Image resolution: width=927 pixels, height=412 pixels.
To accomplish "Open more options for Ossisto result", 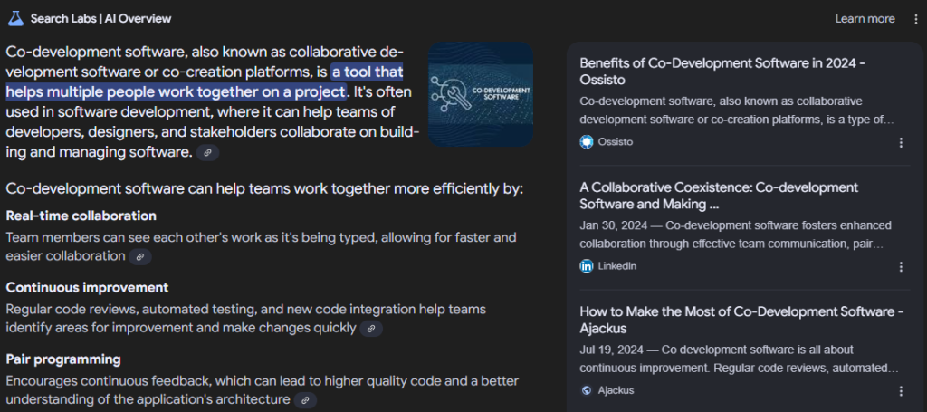I will coord(901,142).
